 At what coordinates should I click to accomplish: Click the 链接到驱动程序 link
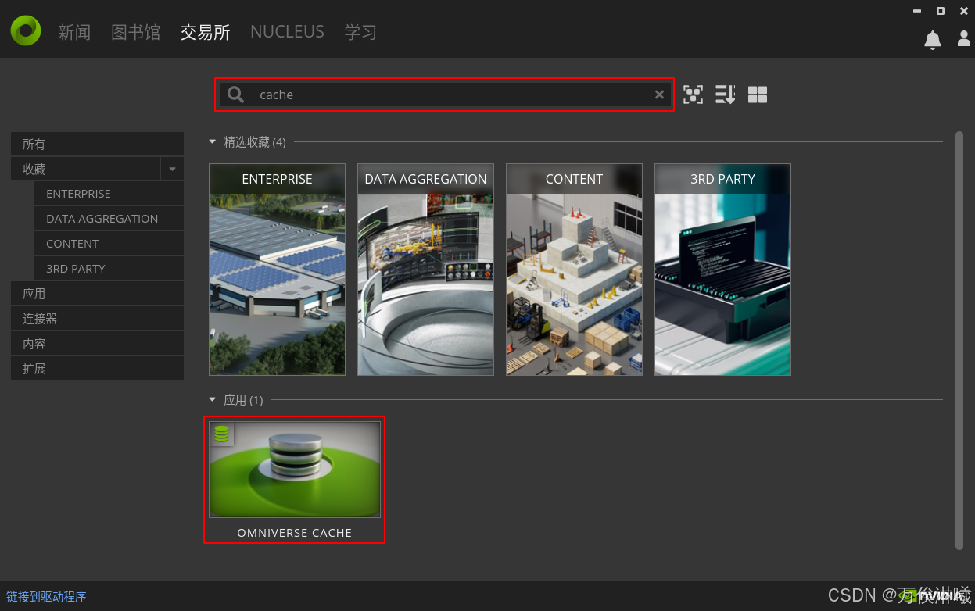[x=46, y=597]
